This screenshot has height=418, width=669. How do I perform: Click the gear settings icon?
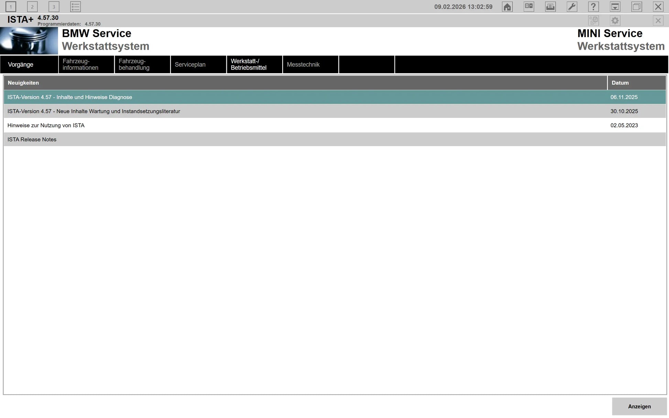click(x=615, y=21)
